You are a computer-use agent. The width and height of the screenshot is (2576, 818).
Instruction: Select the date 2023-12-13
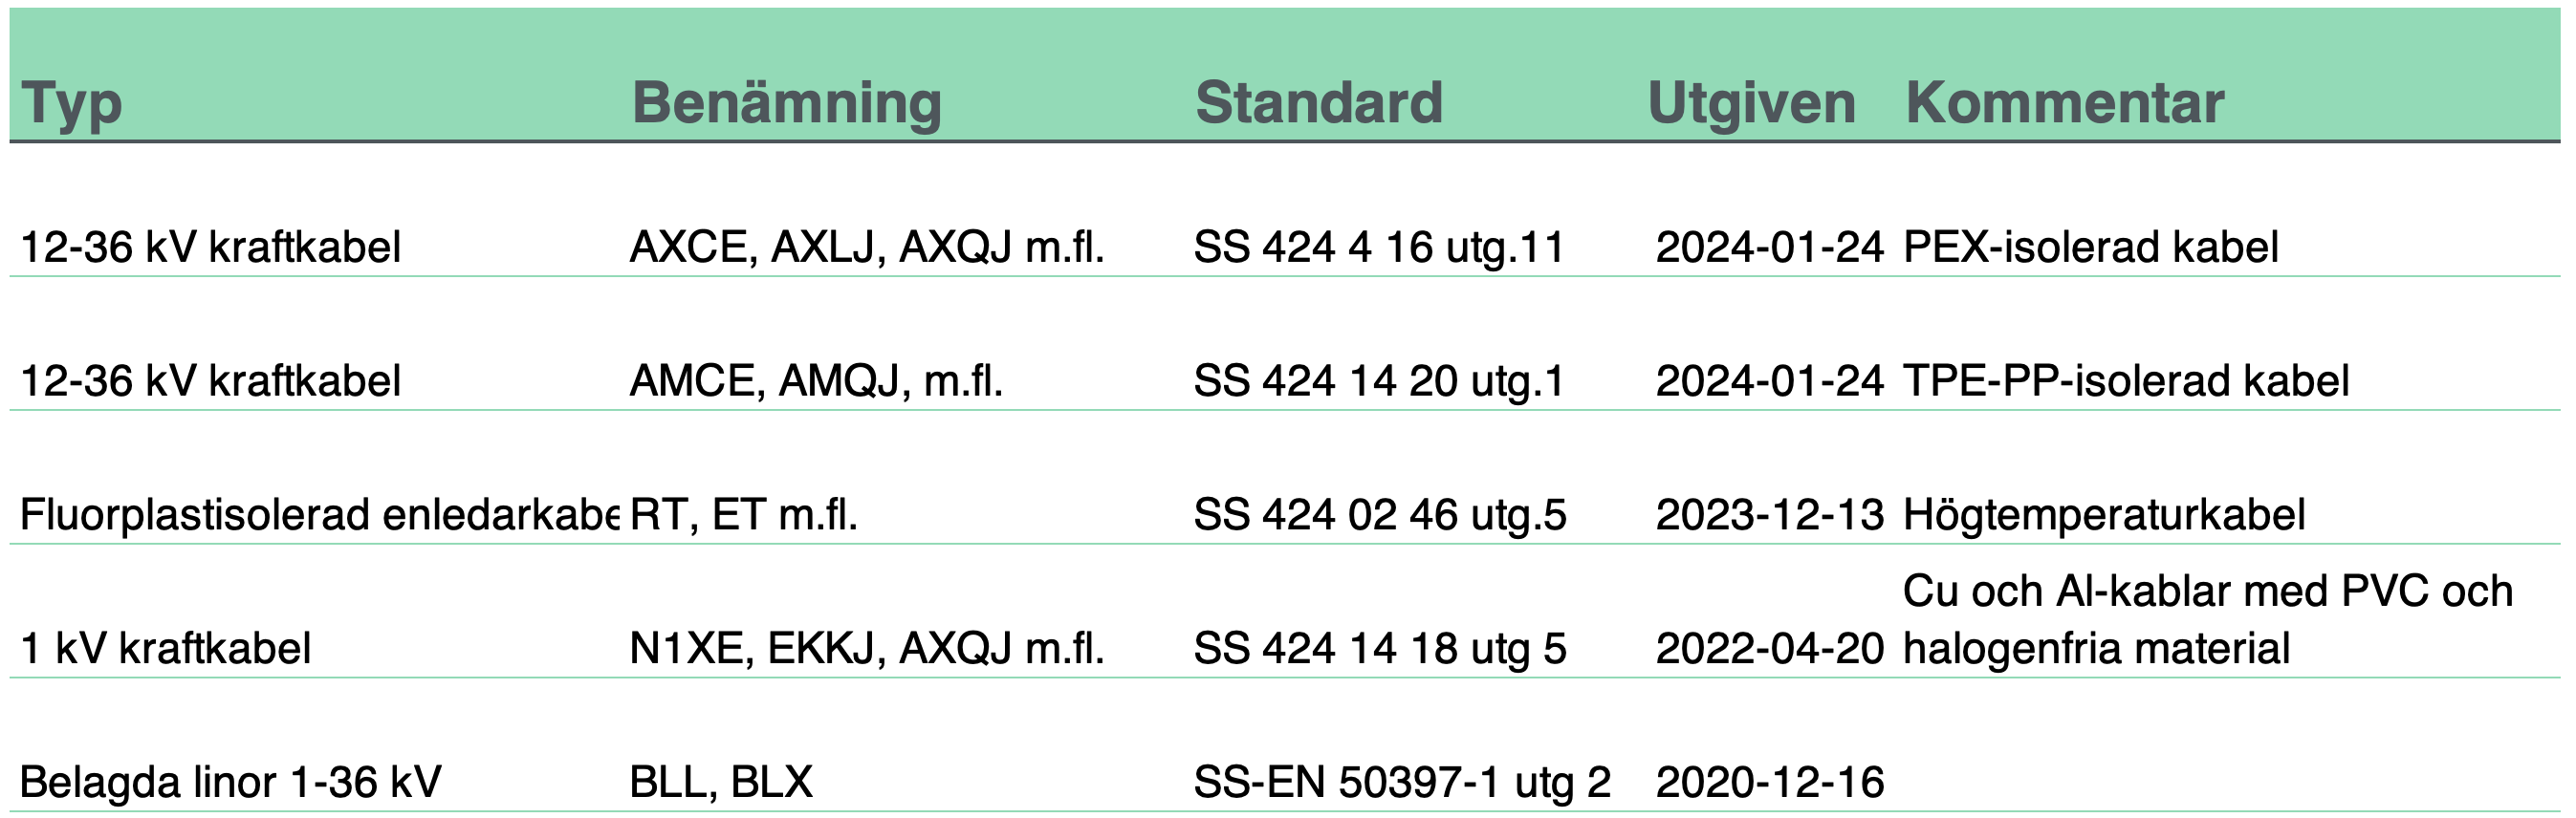[1769, 514]
